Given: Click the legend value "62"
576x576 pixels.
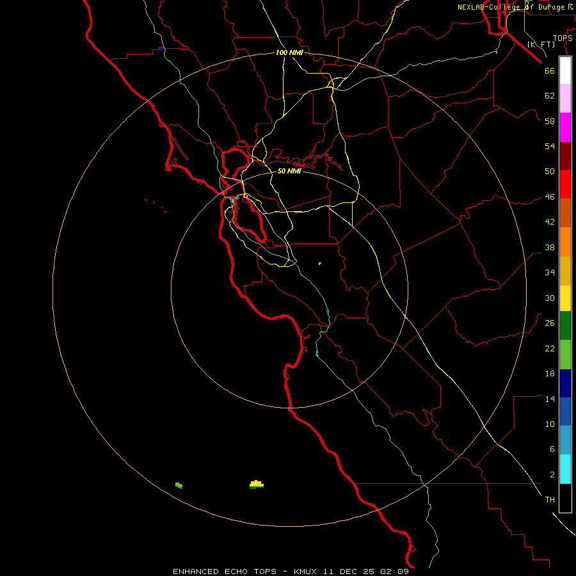Looking at the screenshot, I should (x=550, y=96).
